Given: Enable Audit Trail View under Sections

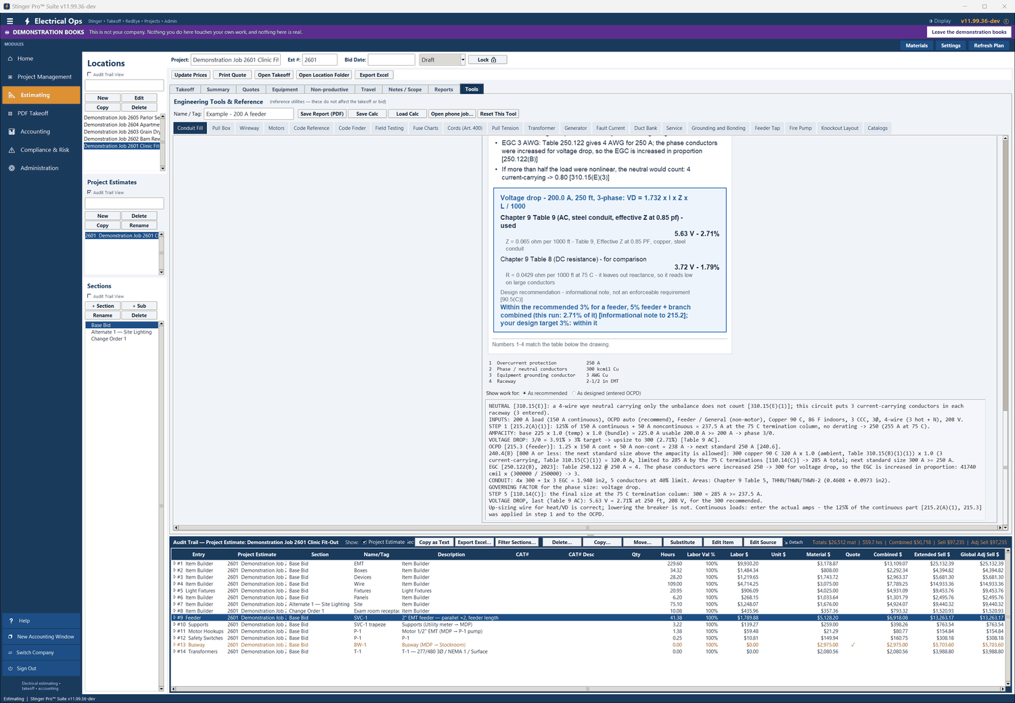Looking at the screenshot, I should pos(89,296).
